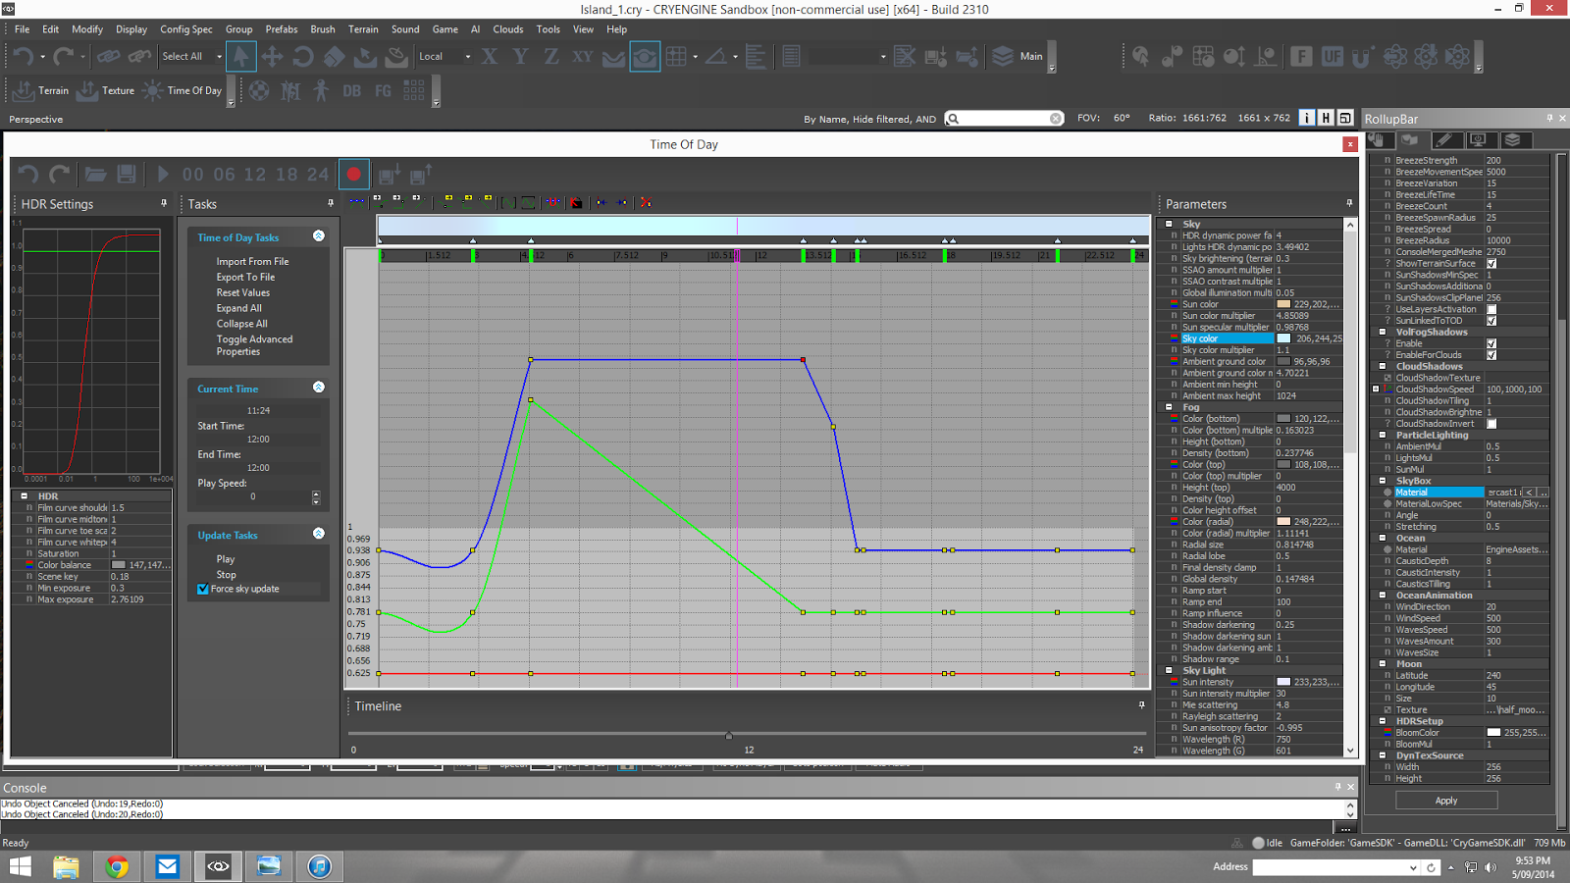Screen dimensions: 1570x883
Task: Click the Time Of Day sun icon
Action: [153, 90]
